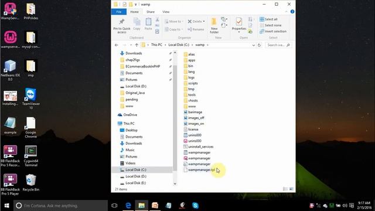Image resolution: width=375 pixels, height=211 pixels.
Task: Click the Copy ribbon button
Action: 137,24
